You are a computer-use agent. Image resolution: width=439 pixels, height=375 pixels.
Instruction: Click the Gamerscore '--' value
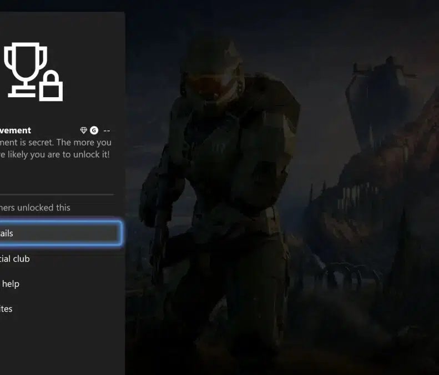pos(107,131)
